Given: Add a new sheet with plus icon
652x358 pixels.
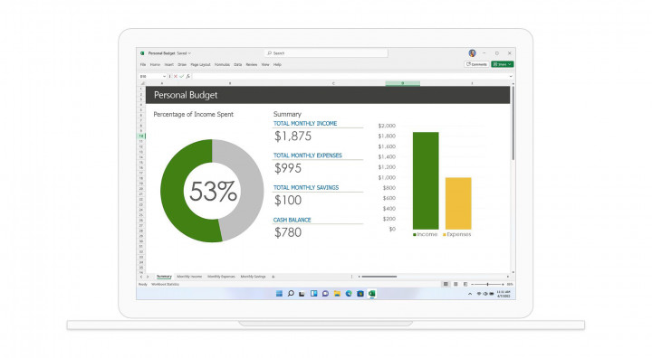Looking at the screenshot, I should (273, 277).
